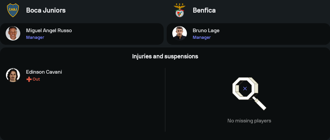Open Edinson Cavani's player name link

click(x=44, y=72)
